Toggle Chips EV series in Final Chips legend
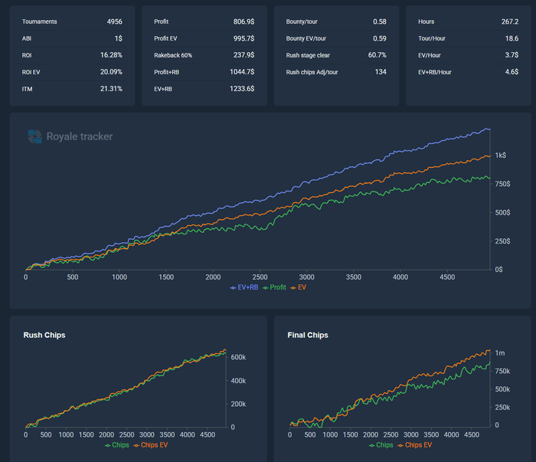The width and height of the screenshot is (536, 462). 415,445
